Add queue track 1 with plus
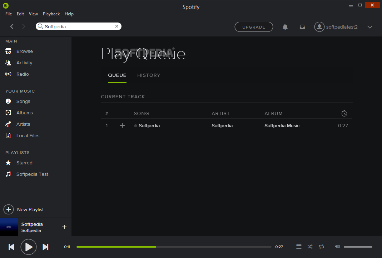Screen dimensions: 382x258 [122, 125]
